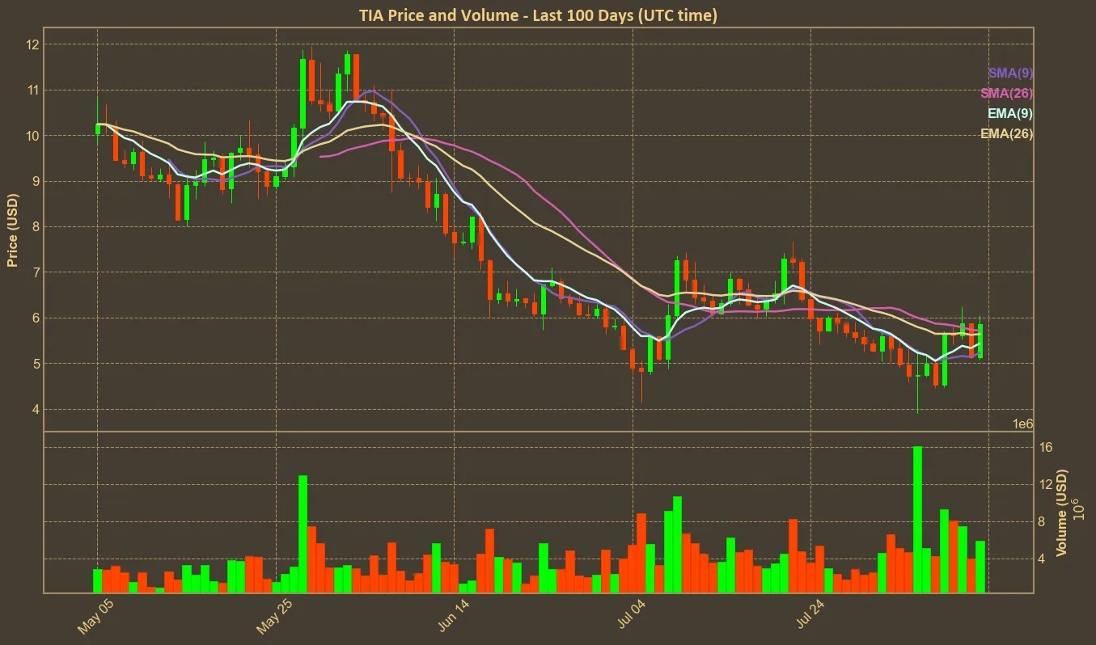The image size is (1096, 645).
Task: Click price axis value 12
Action: click(32, 44)
